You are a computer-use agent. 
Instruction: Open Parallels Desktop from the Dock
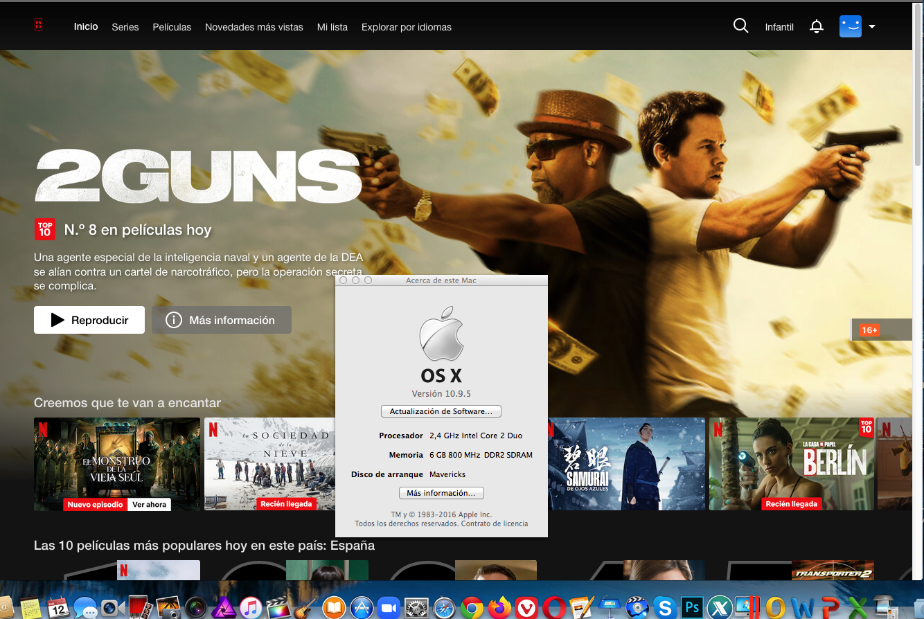tap(747, 607)
